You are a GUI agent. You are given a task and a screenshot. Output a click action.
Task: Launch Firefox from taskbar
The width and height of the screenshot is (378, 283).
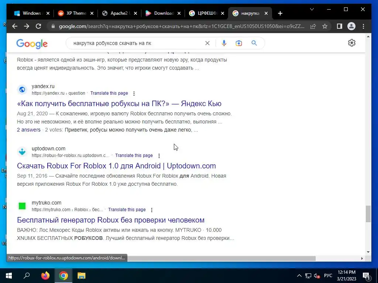(45, 276)
